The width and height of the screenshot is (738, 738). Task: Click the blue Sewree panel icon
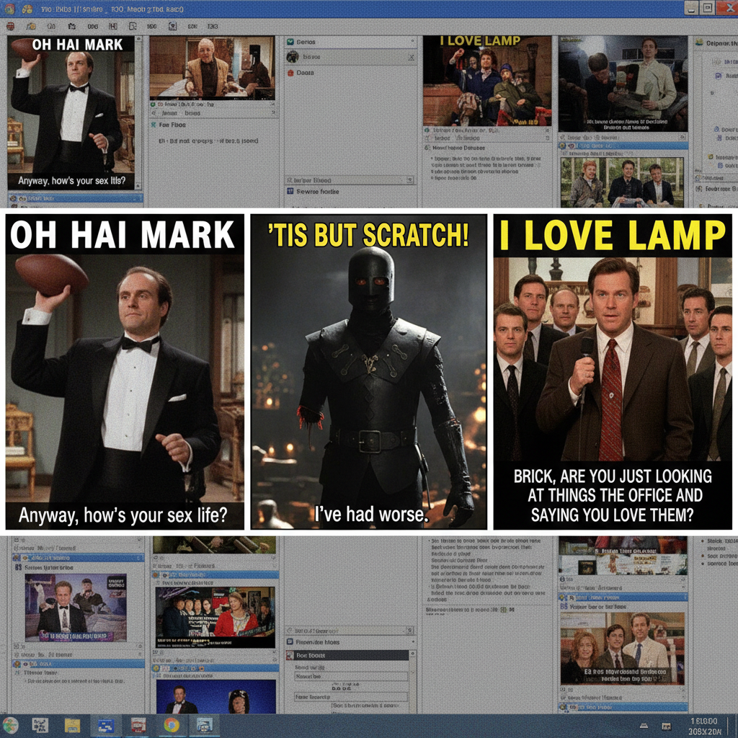tap(290, 192)
